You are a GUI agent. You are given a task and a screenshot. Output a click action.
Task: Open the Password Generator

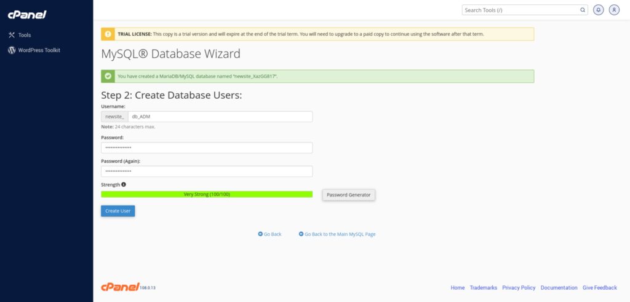[349, 195]
